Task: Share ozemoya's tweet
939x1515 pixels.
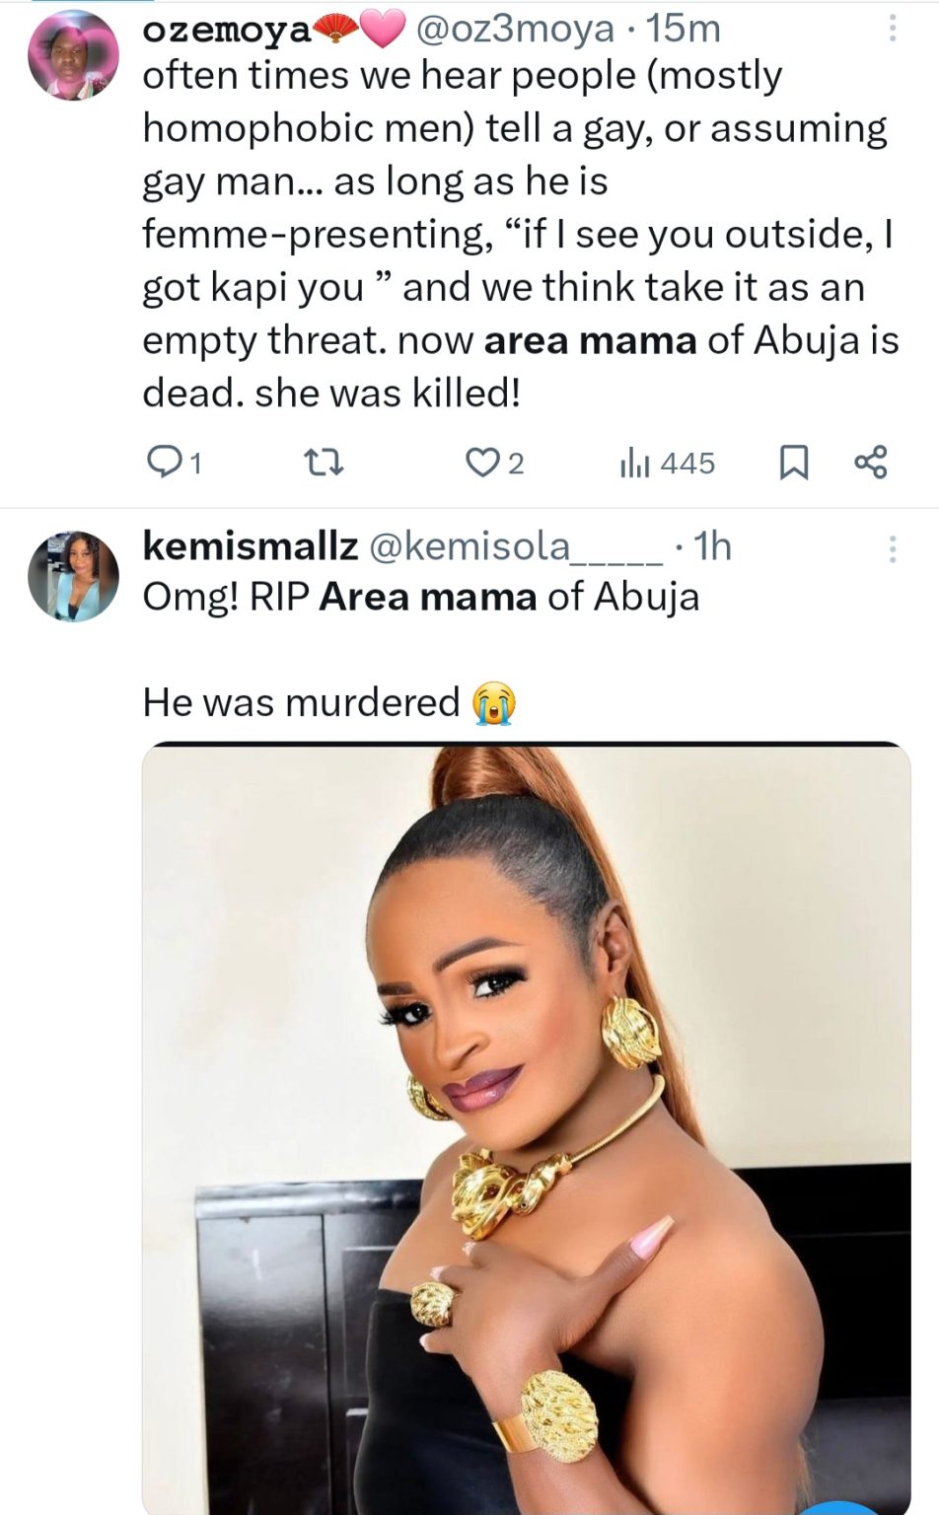Action: click(870, 462)
